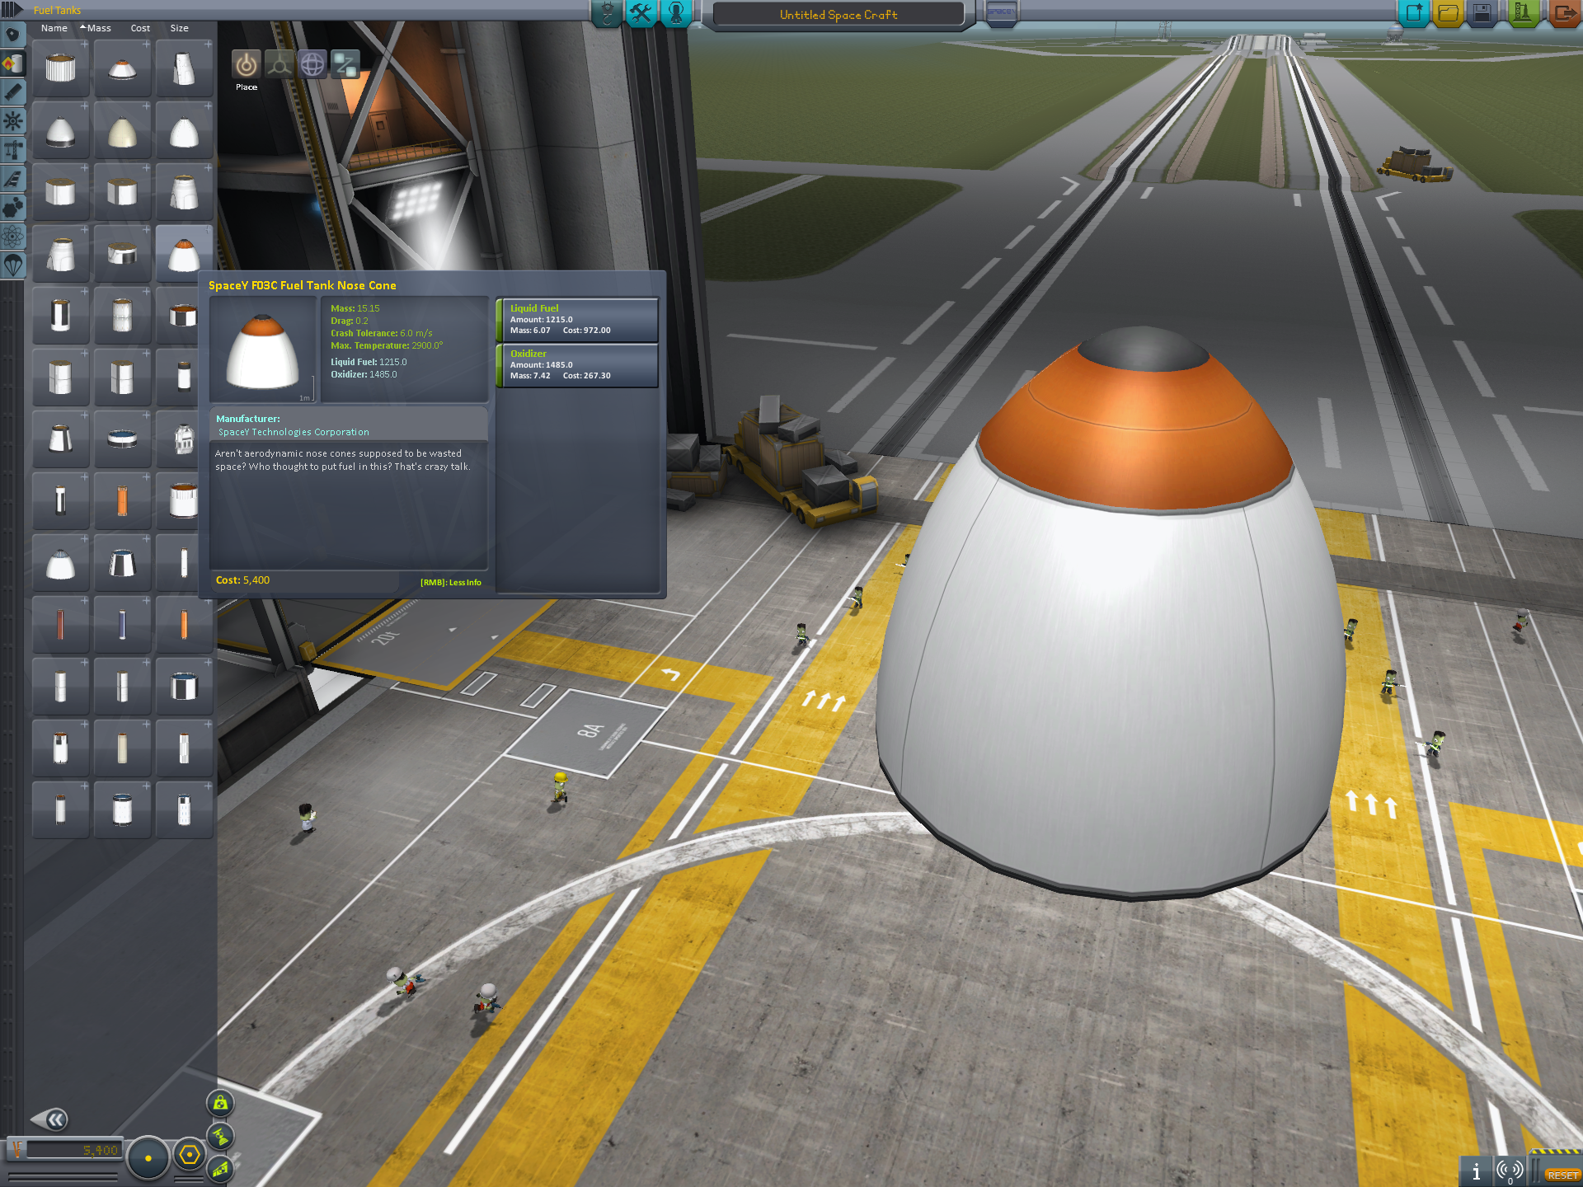
Task: Click plus on ribbed cylindrical tank tile
Action: pos(84,45)
